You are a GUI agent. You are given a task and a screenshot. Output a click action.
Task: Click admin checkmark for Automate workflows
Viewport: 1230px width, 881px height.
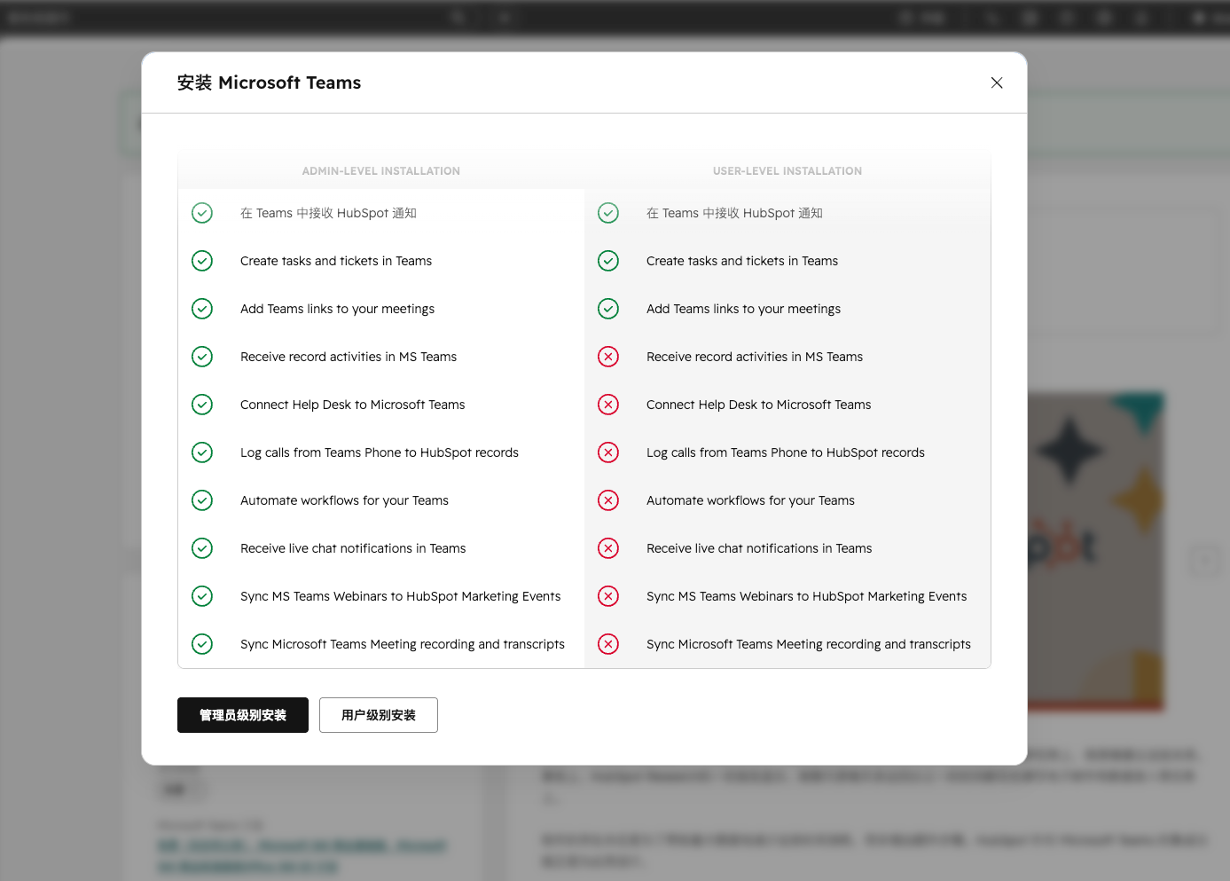coord(202,500)
